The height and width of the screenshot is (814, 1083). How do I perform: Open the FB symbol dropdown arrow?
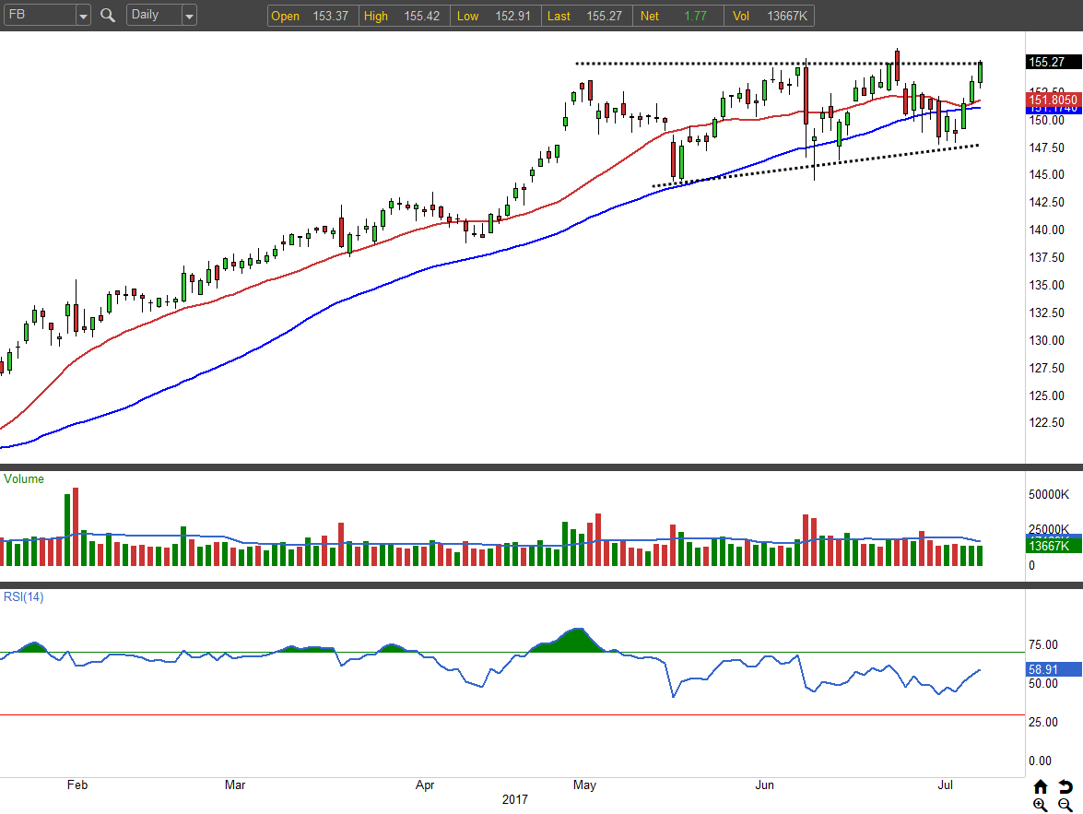(x=83, y=16)
